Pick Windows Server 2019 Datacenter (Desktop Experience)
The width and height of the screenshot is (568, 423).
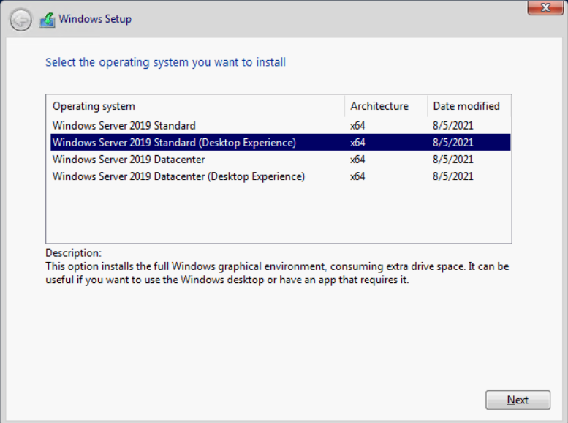tap(178, 176)
